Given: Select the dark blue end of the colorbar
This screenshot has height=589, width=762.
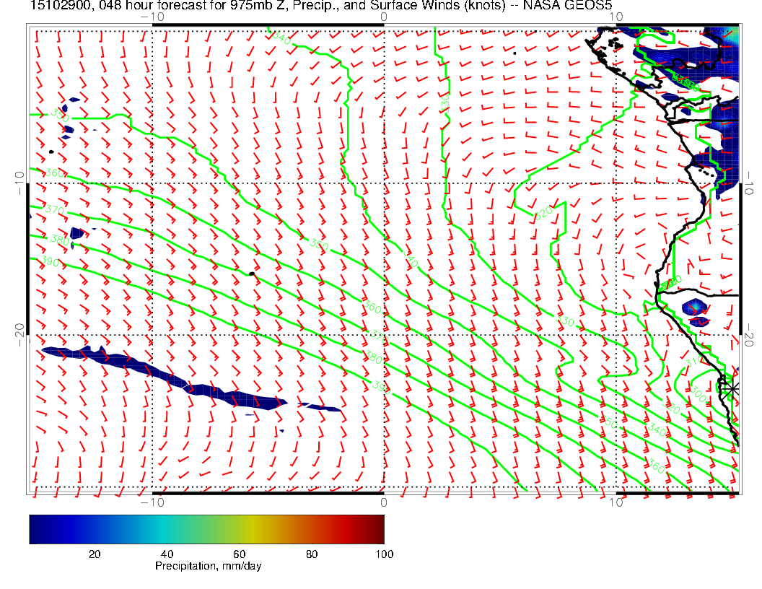Looking at the screenshot, I should [36, 528].
